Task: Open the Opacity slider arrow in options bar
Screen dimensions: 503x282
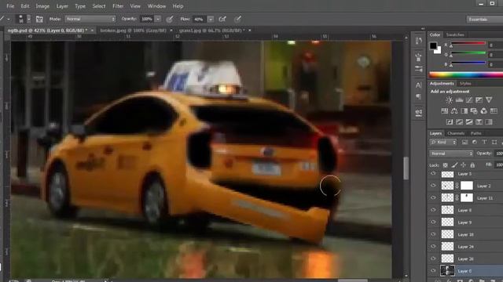Action: click(158, 19)
